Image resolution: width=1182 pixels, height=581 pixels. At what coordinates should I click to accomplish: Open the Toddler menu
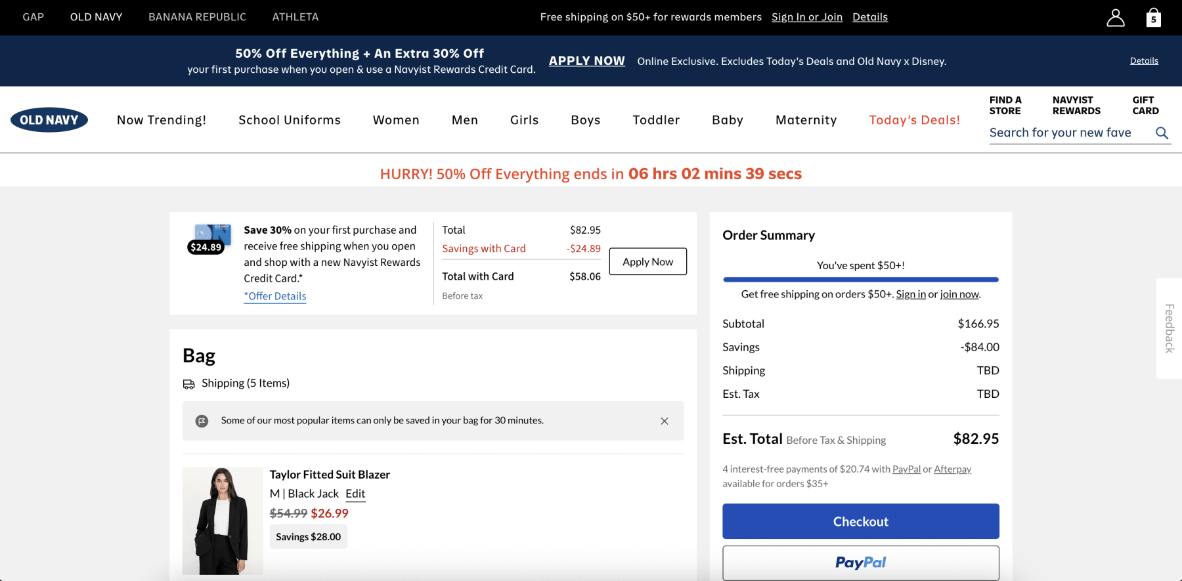pyautogui.click(x=656, y=120)
